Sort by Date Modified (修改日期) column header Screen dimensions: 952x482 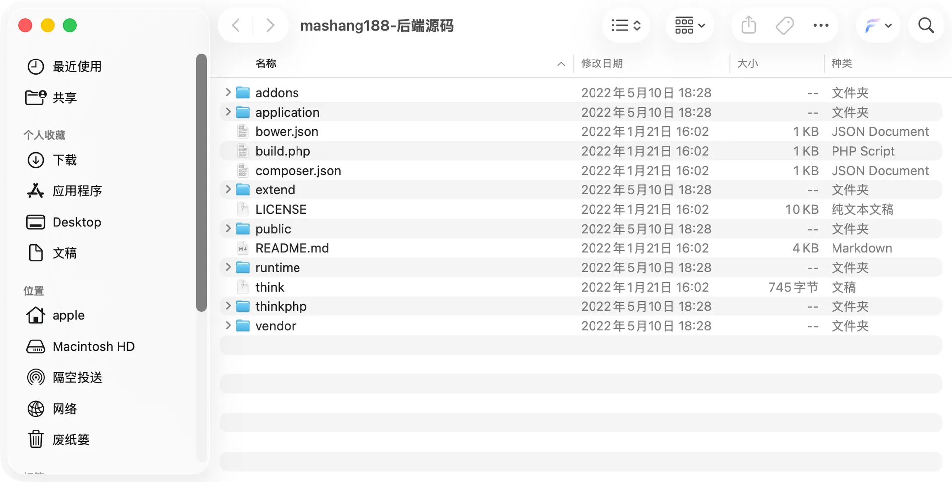pyautogui.click(x=602, y=63)
